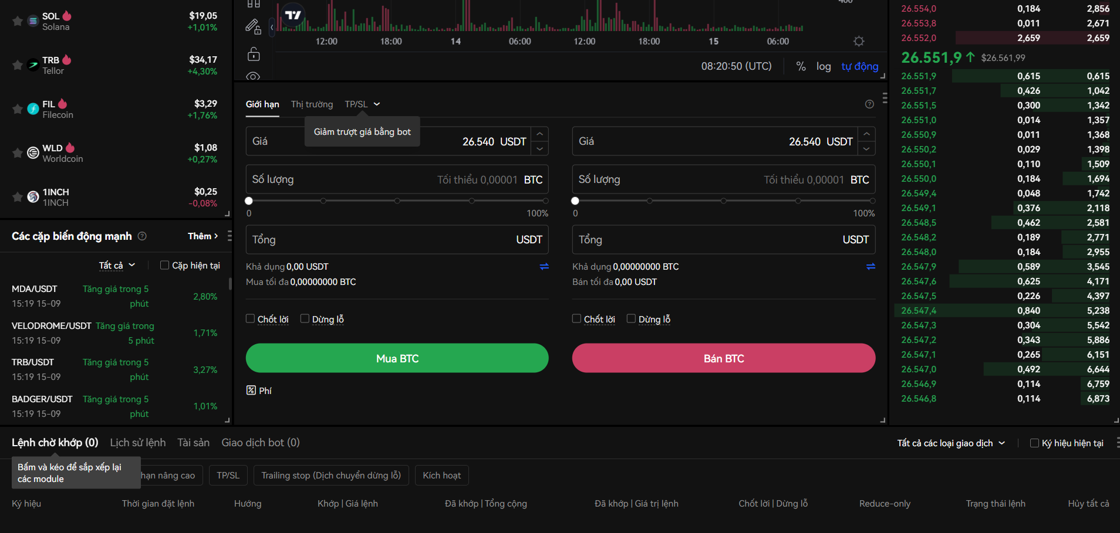Click BTC transfer arrows under sell form
This screenshot has width=1120, height=533.
(x=871, y=266)
